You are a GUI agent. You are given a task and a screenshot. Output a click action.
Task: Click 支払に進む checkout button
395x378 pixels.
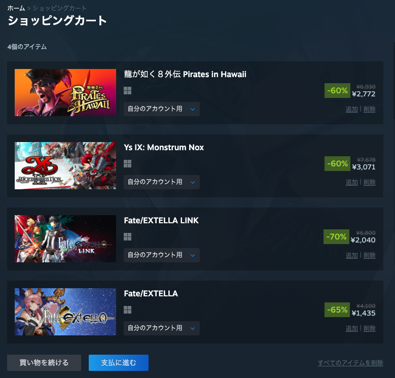[x=119, y=363]
